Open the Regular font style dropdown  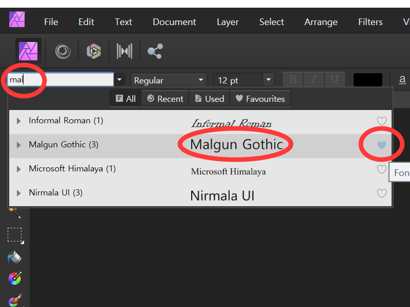(x=169, y=80)
